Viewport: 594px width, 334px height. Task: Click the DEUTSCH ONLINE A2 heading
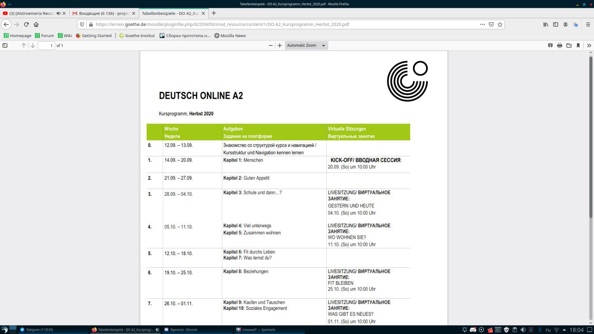coord(201,96)
